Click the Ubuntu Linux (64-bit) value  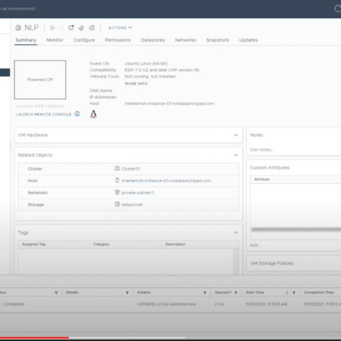click(x=146, y=64)
